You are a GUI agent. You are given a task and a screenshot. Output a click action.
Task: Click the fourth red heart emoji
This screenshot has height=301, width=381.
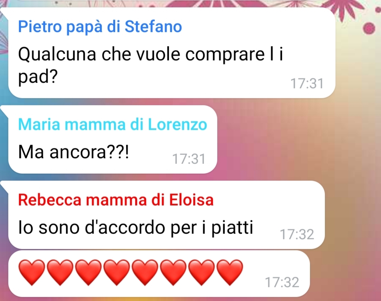click(x=116, y=272)
